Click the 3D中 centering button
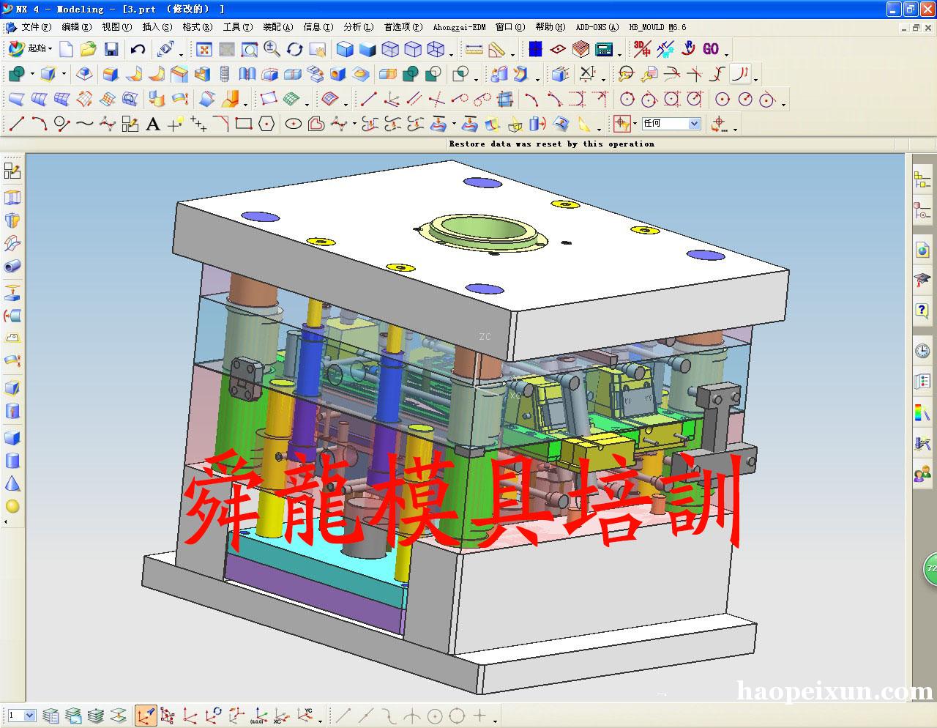Viewport: 937px width, 728px height. tap(642, 49)
